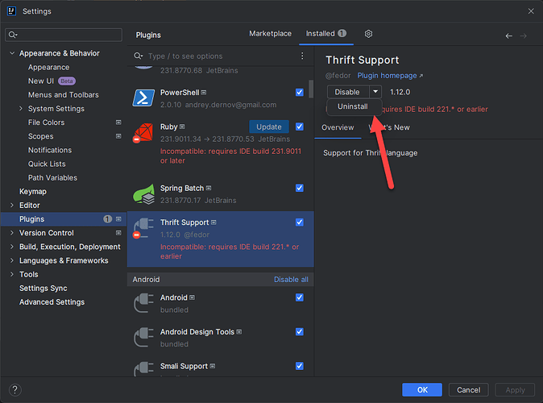Click the Plugins row update count badge
Viewport: 543px width, 403px height.
(x=107, y=219)
